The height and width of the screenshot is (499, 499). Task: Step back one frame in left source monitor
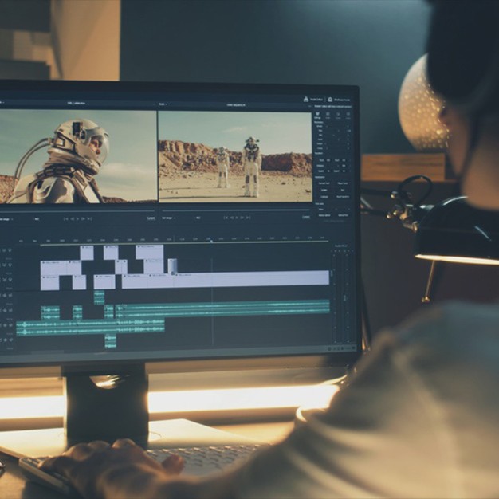[x=73, y=219]
